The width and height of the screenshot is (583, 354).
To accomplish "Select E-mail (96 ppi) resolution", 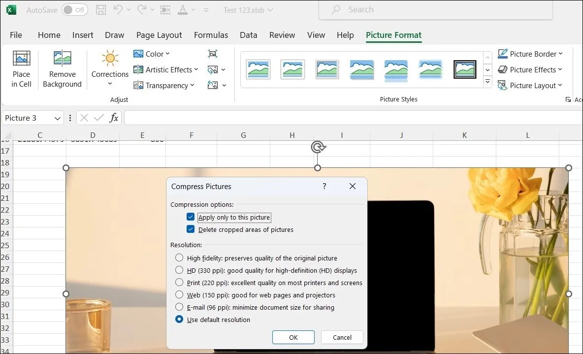I will click(x=179, y=307).
